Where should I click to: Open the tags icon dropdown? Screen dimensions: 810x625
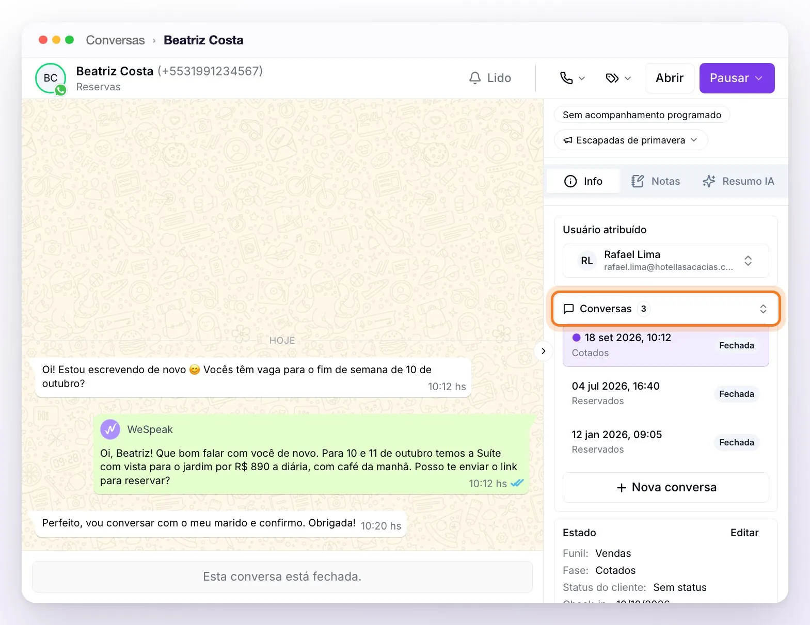click(x=618, y=78)
